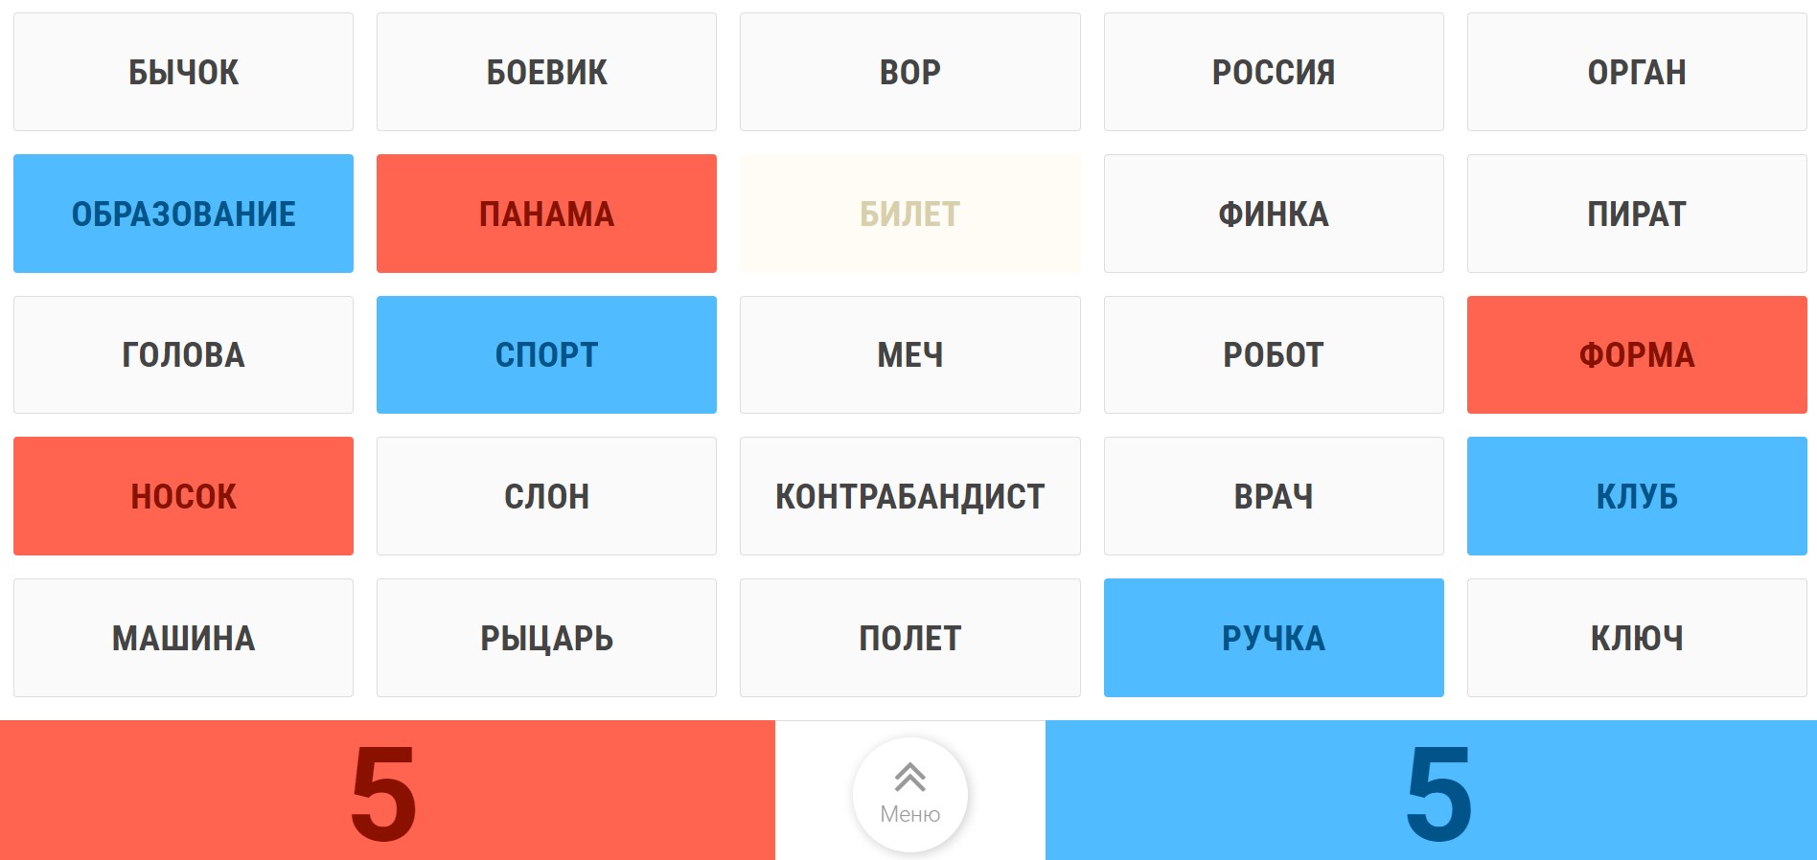Screen dimensions: 1817x860
Task: Select the РОССИЯ card
Action: 1273,71
